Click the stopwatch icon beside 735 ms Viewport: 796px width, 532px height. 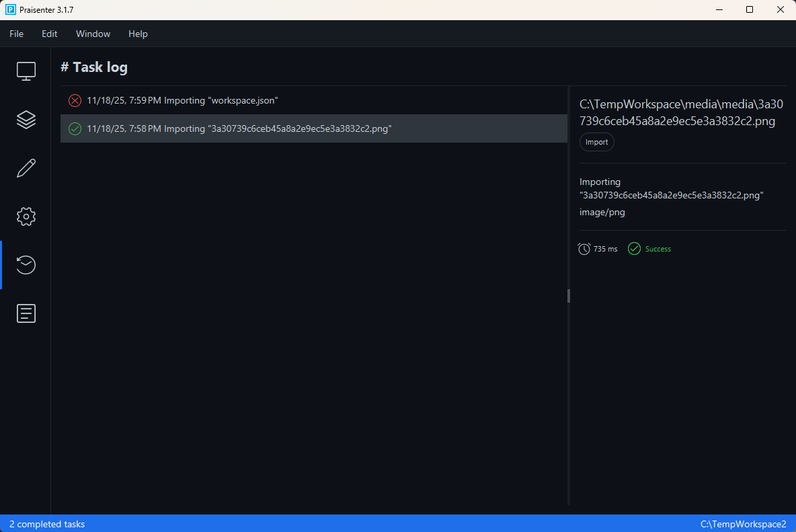click(584, 249)
